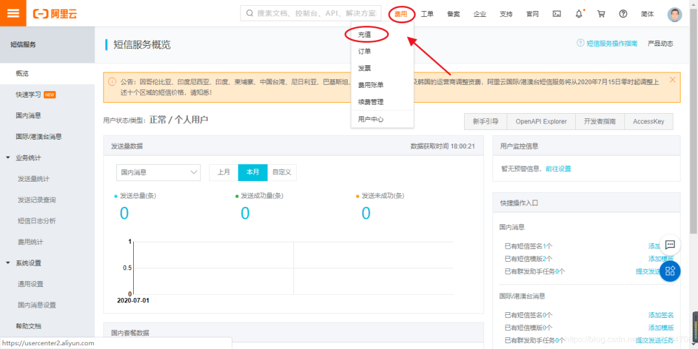
Task: Click the 新手引导 button
Action: click(485, 122)
